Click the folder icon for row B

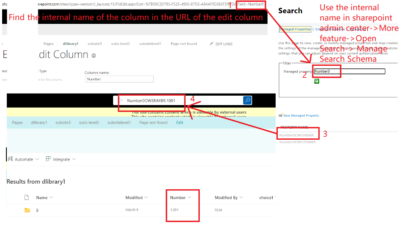(27, 210)
